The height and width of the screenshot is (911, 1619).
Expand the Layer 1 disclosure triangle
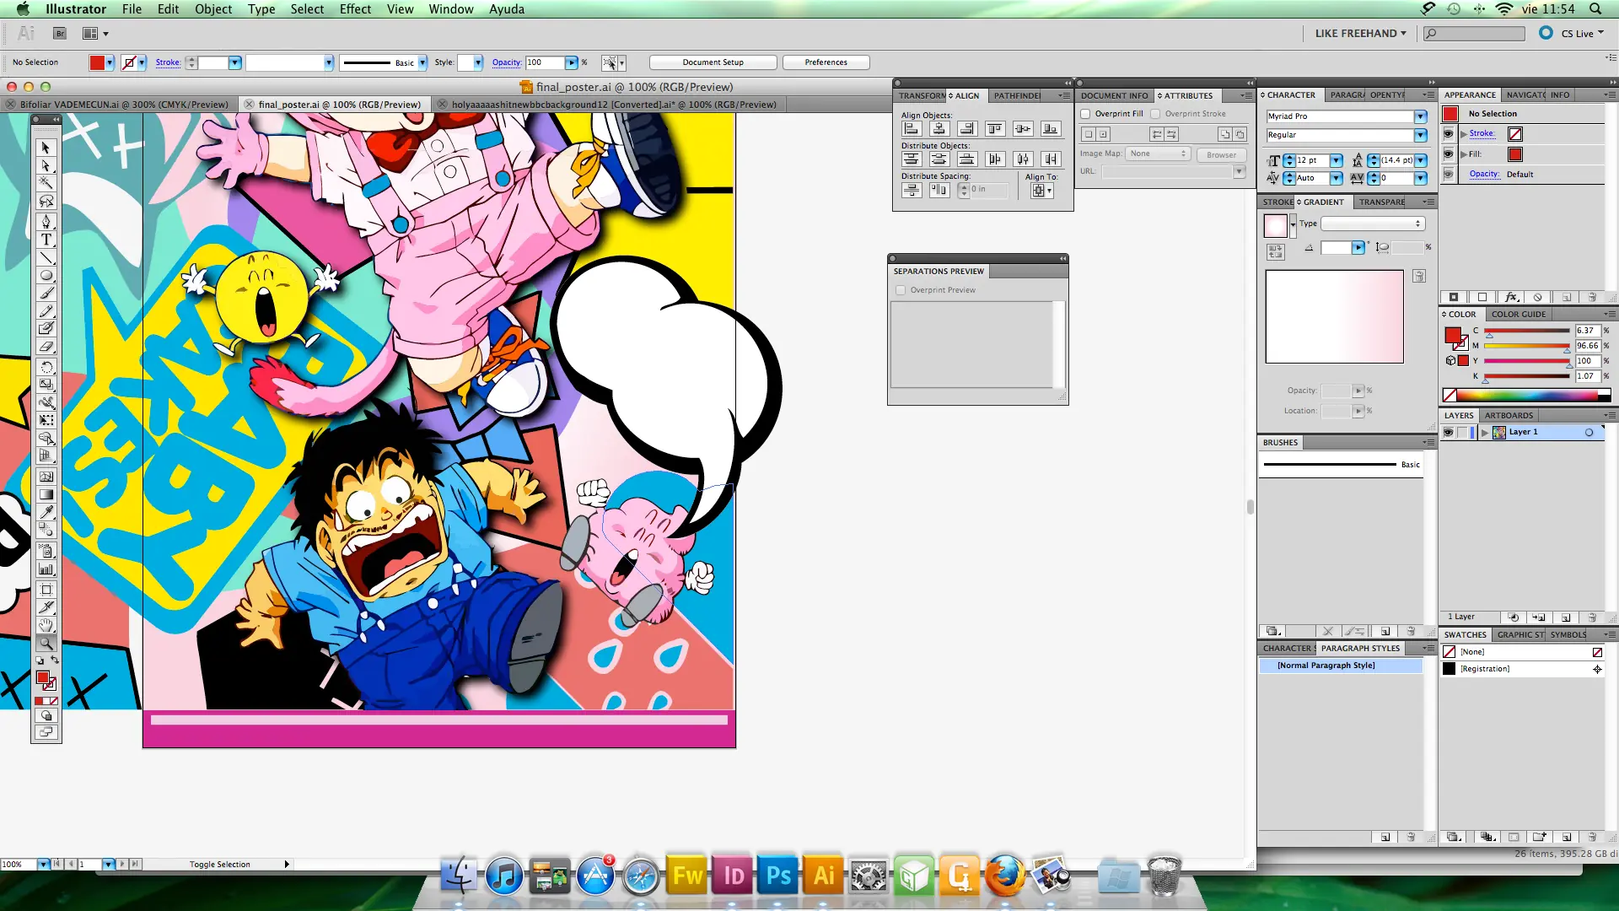click(x=1485, y=433)
